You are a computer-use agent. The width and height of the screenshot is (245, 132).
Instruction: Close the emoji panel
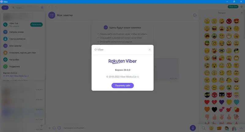(x=242, y=13)
